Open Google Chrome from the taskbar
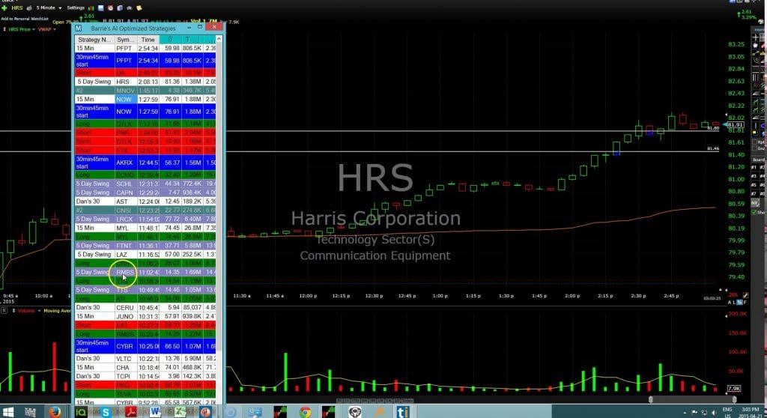Screen dimensions: 767x418 click(306, 412)
